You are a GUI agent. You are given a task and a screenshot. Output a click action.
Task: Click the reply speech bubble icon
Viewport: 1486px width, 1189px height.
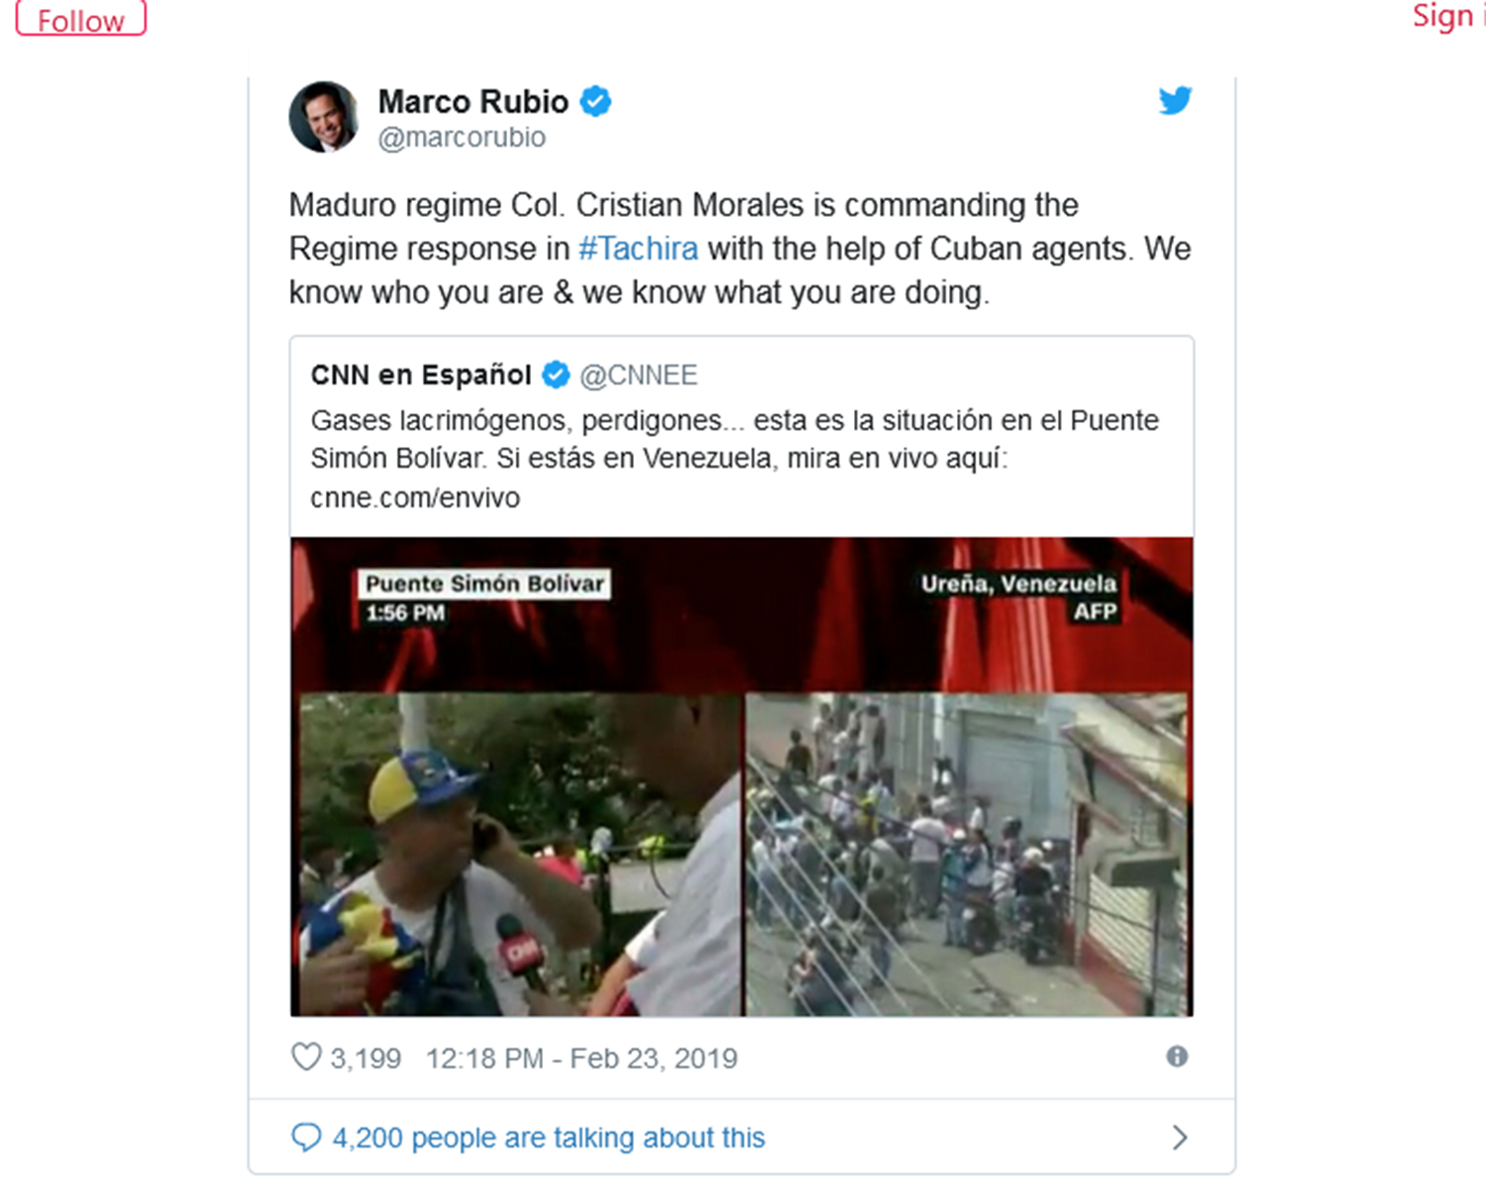click(306, 1136)
